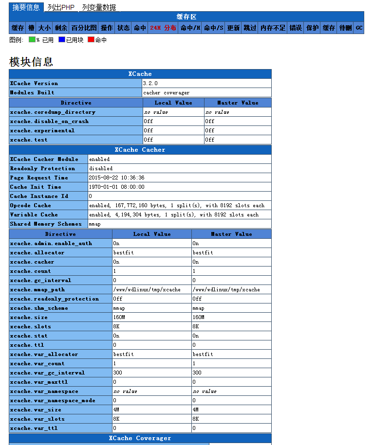Click xcache.var_gc_interval local value 300
The height and width of the screenshot is (445, 373).
click(118, 373)
